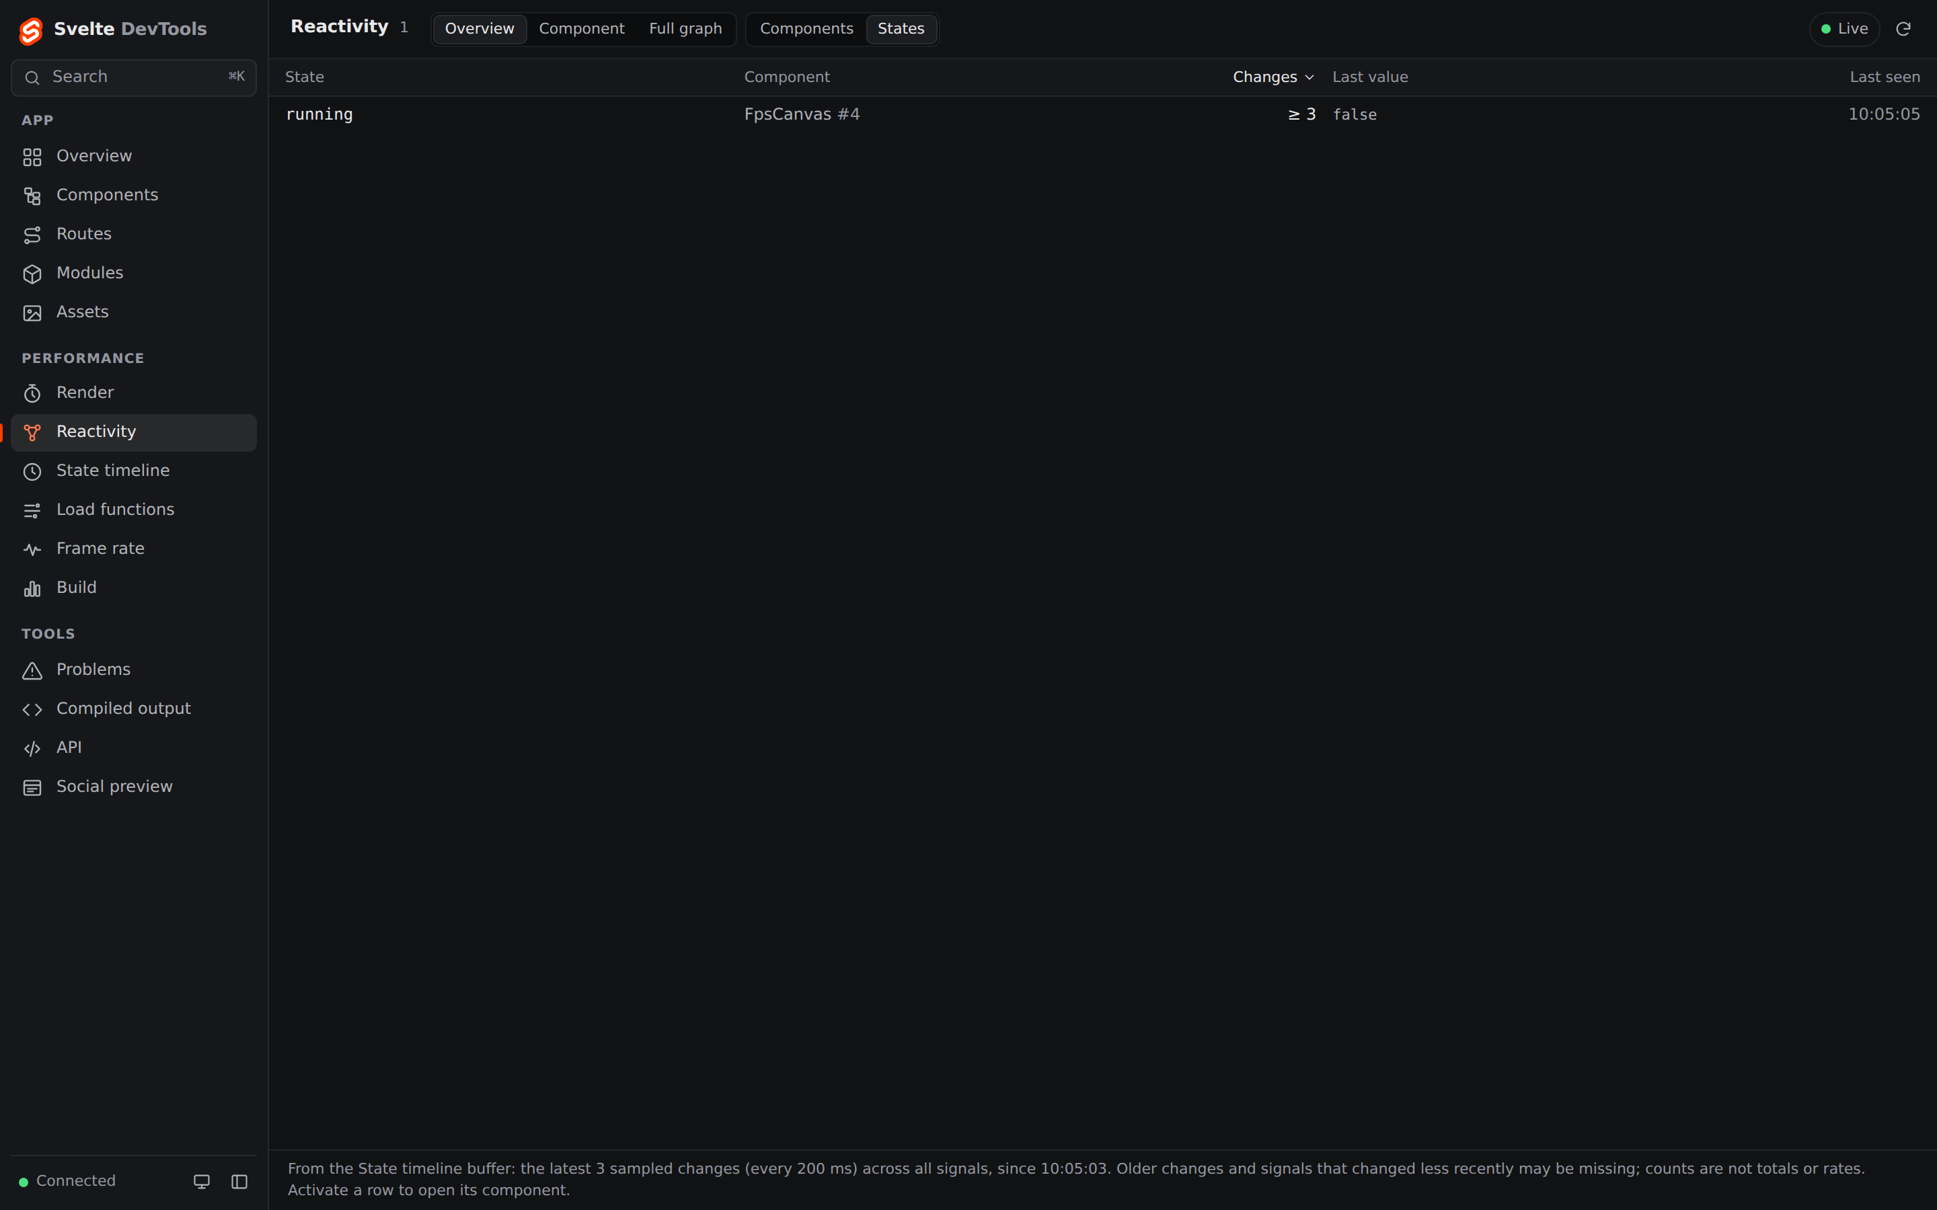Viewport: 1937px width, 1210px height.
Task: Click the Reactivity header title
Action: point(340,26)
